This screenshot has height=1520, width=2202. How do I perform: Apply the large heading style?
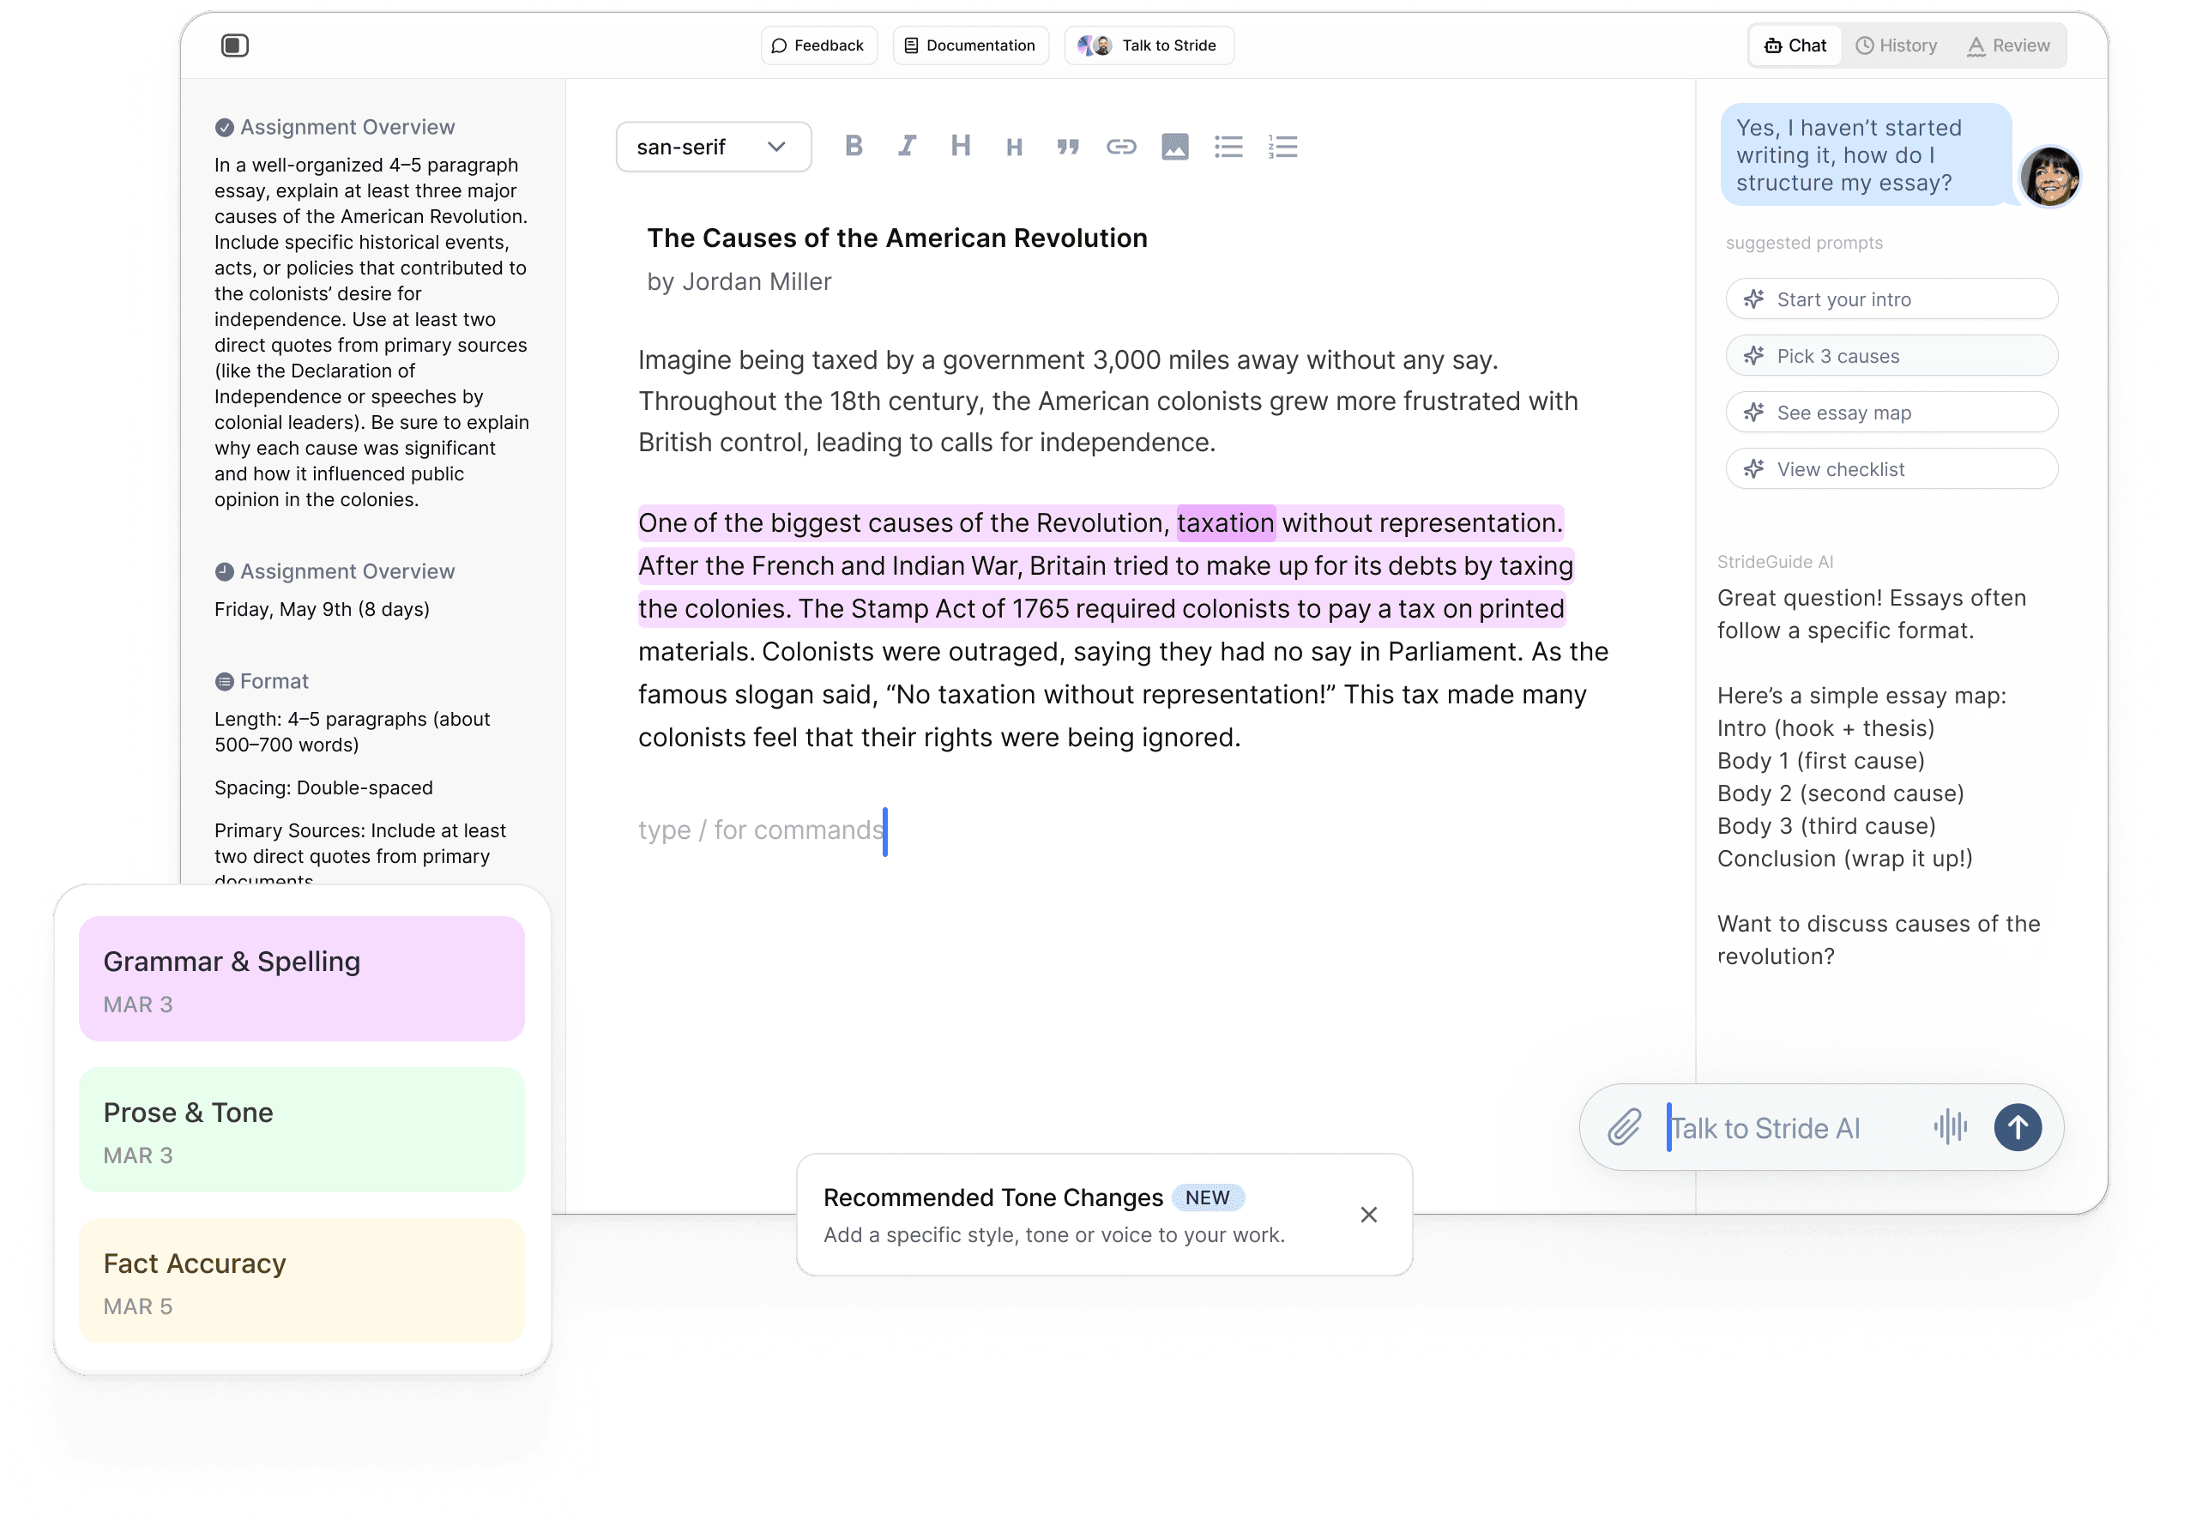(x=960, y=146)
